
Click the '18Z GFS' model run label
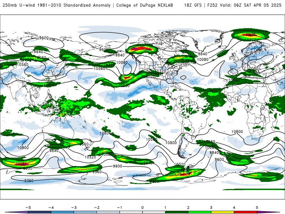pos(193,5)
